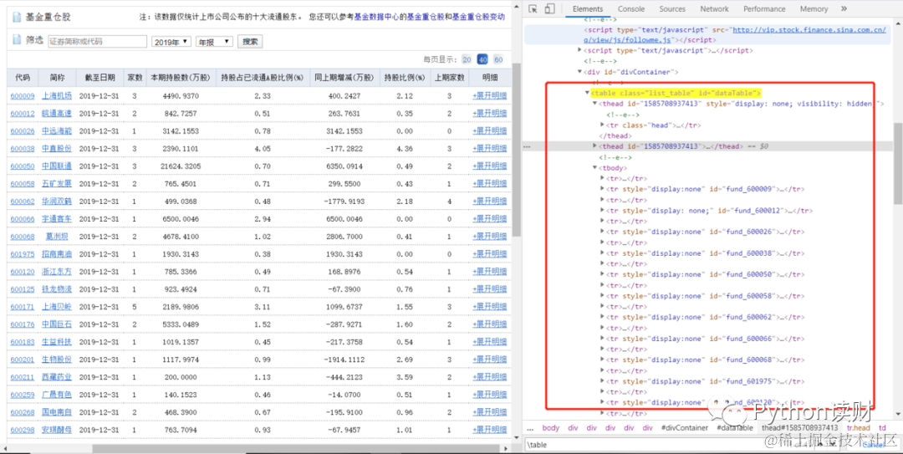Expand details for the 上海机场 row
This screenshot has height=454, width=903.
(489, 96)
